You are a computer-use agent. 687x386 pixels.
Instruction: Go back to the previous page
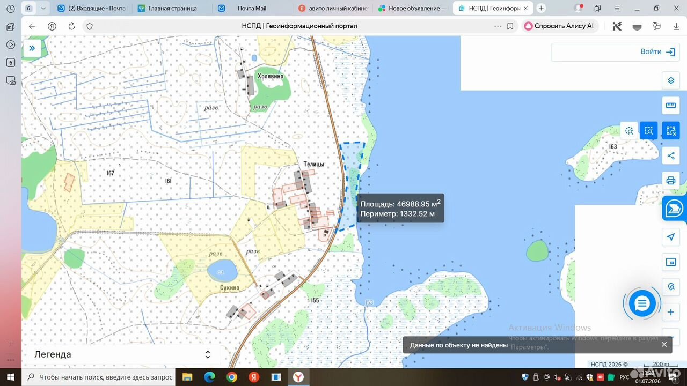pyautogui.click(x=32, y=26)
